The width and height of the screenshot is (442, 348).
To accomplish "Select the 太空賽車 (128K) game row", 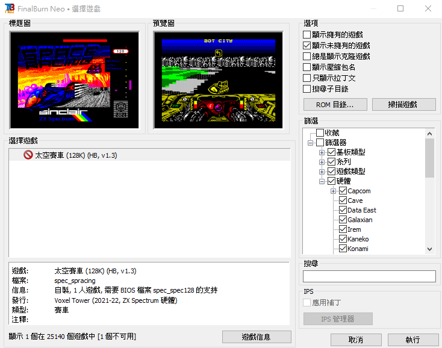I will pyautogui.click(x=150, y=155).
